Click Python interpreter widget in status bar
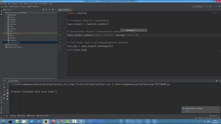This screenshot has height=124, width=221. coord(208,118)
